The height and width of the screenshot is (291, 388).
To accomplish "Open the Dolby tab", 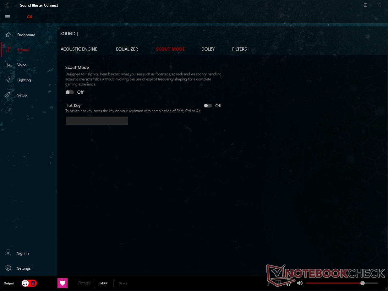I will 208,49.
